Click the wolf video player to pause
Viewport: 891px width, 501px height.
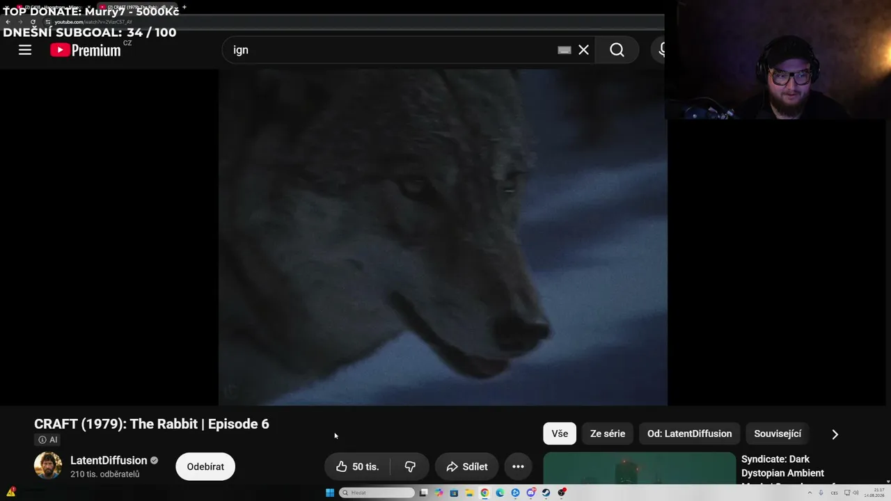tap(443, 237)
